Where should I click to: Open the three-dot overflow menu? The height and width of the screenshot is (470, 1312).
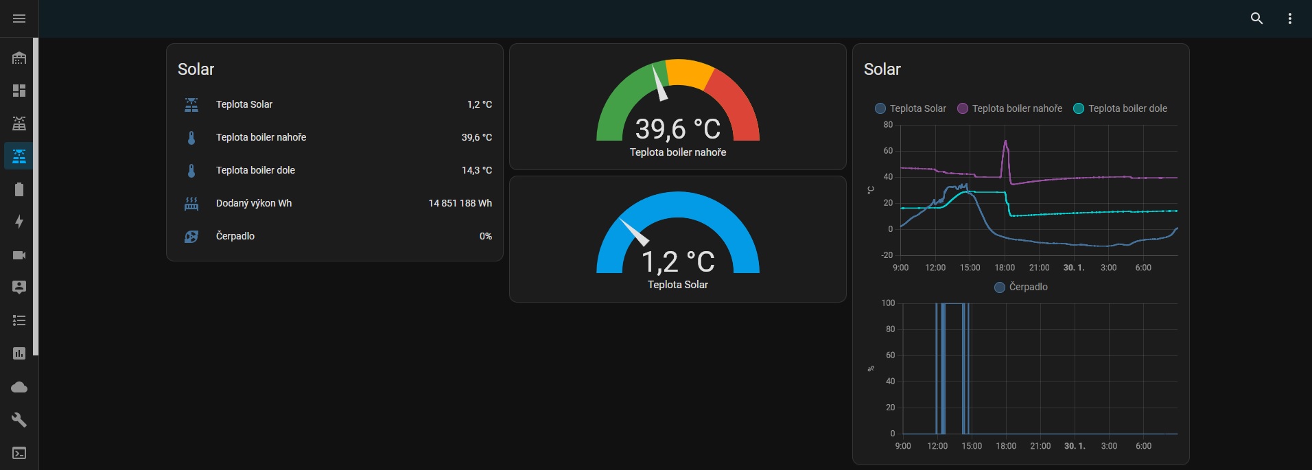[x=1289, y=19]
